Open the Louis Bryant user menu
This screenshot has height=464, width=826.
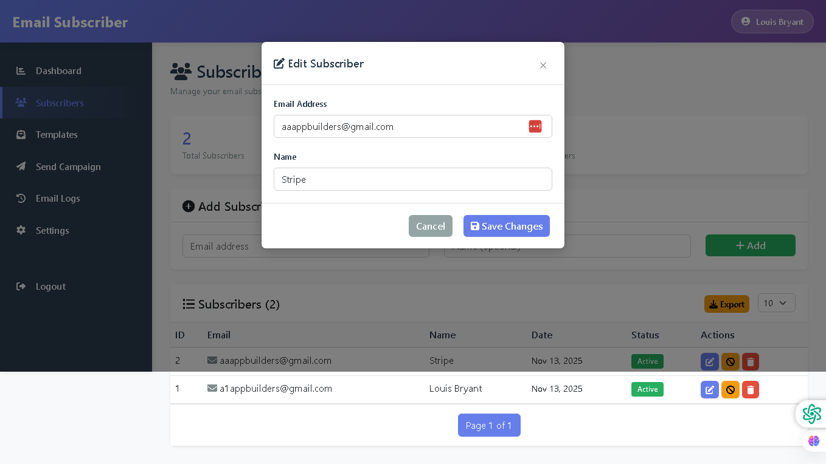coord(772,22)
